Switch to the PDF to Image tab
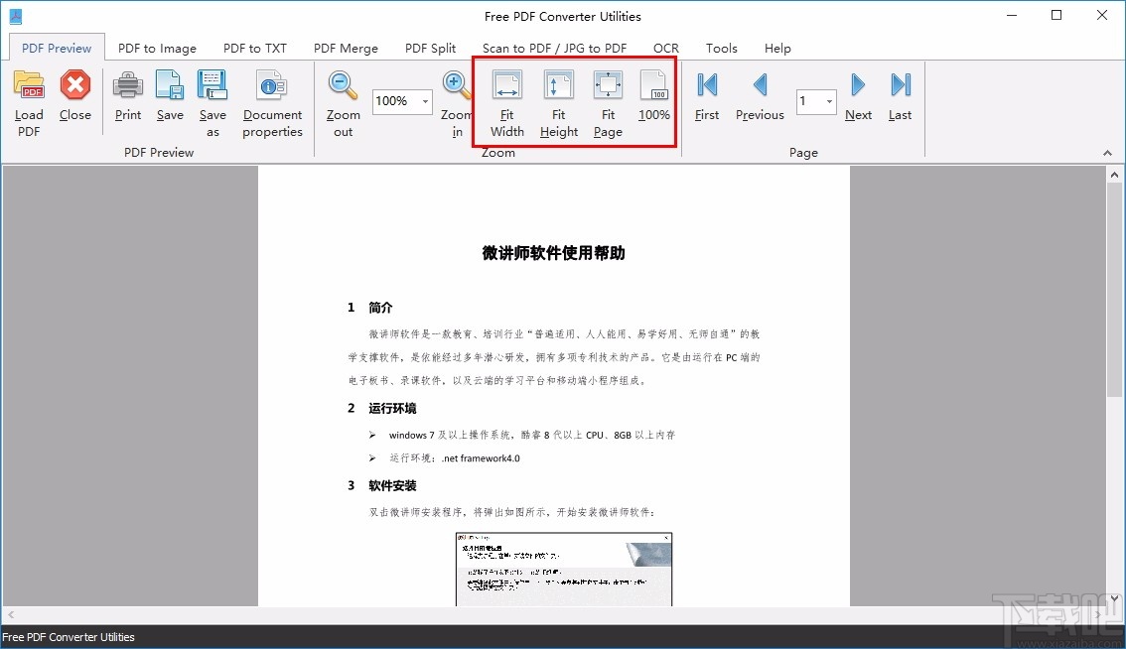 (156, 48)
